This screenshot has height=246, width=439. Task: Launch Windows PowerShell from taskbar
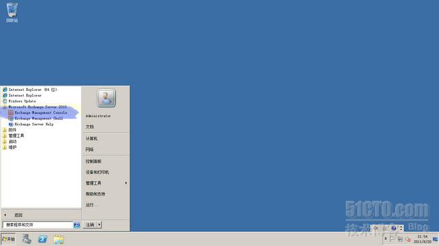(x=43, y=239)
